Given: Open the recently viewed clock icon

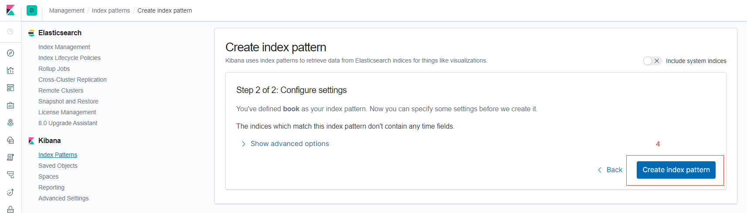Looking at the screenshot, I should (10, 32).
